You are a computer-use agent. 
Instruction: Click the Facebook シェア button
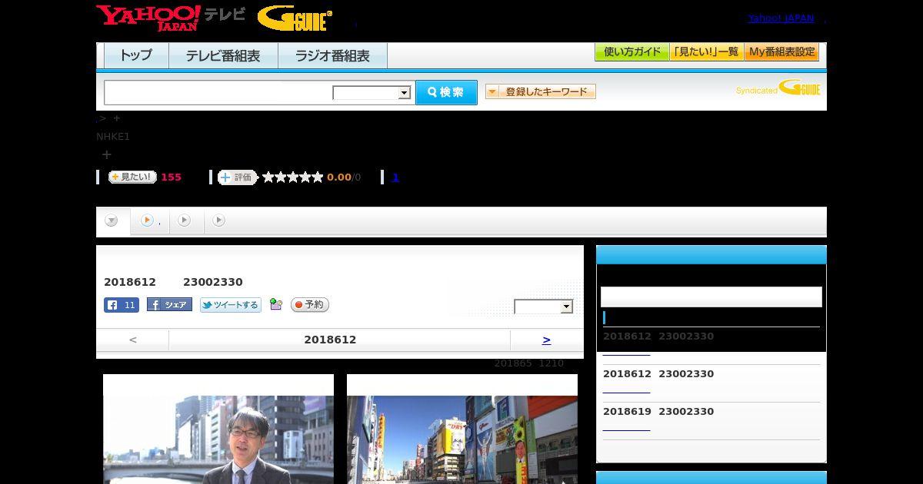pyautogui.click(x=169, y=304)
